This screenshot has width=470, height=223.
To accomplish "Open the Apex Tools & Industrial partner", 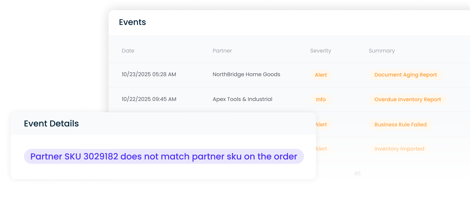I will click(x=242, y=99).
